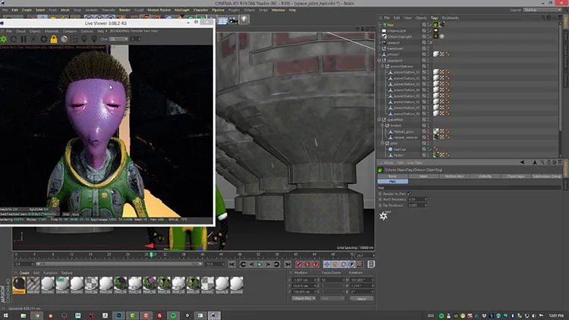Click the timeline playhead marker

[x=151, y=255]
